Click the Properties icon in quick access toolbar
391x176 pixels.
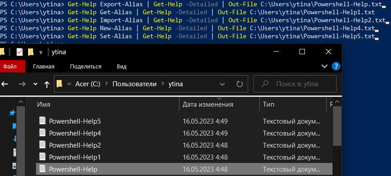(x=20, y=52)
